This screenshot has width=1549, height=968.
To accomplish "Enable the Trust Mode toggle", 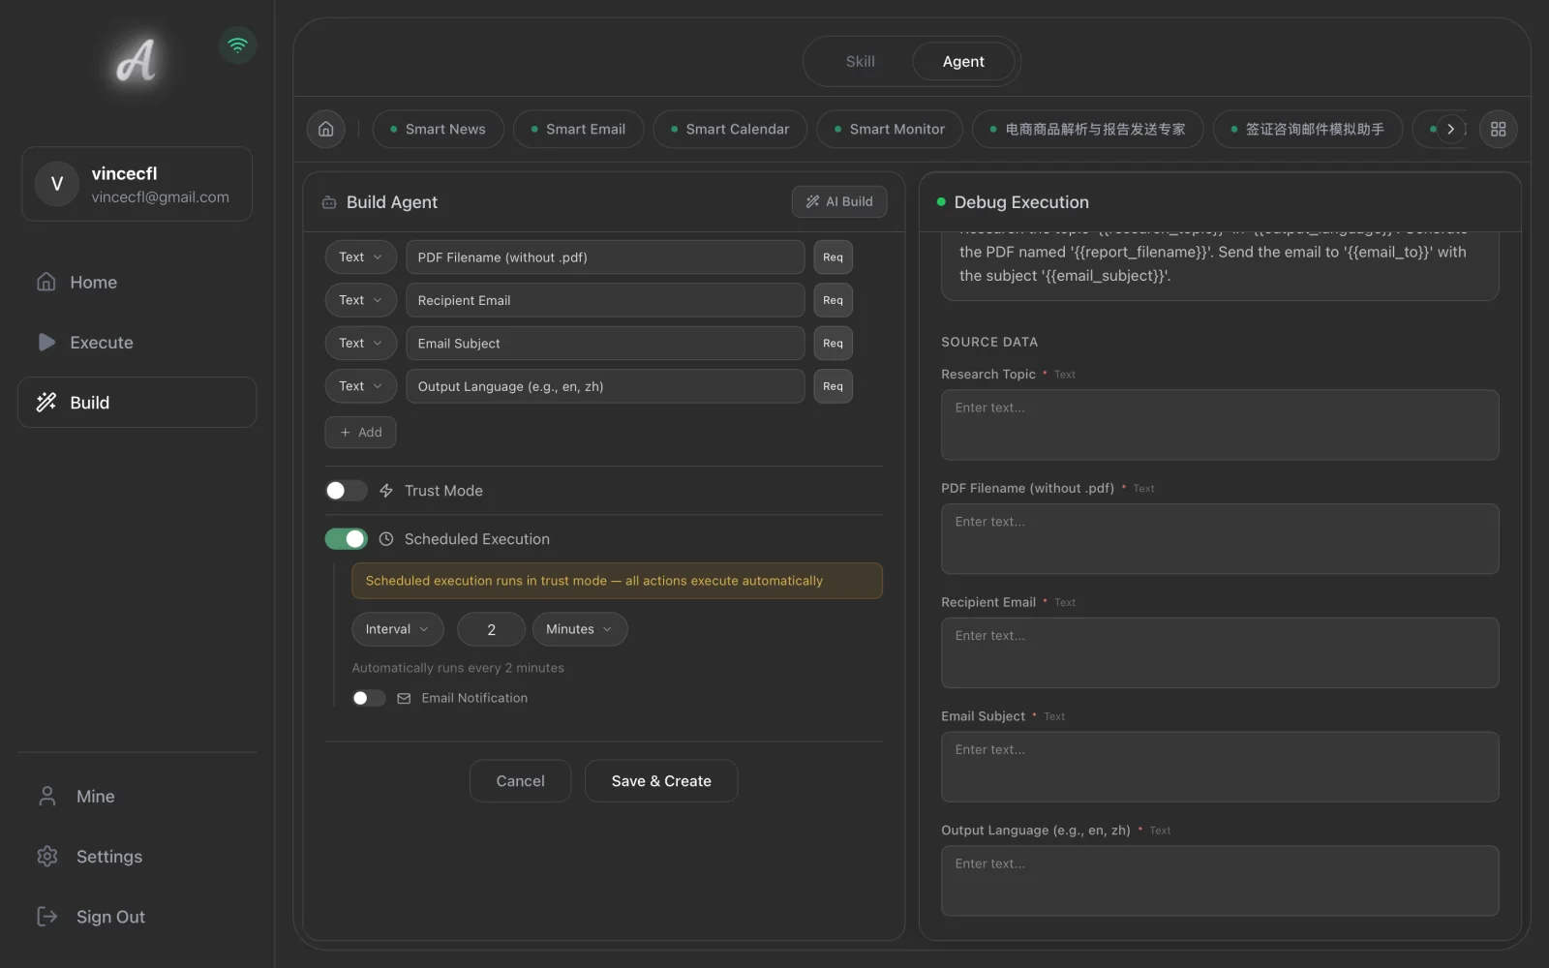I will (x=346, y=491).
